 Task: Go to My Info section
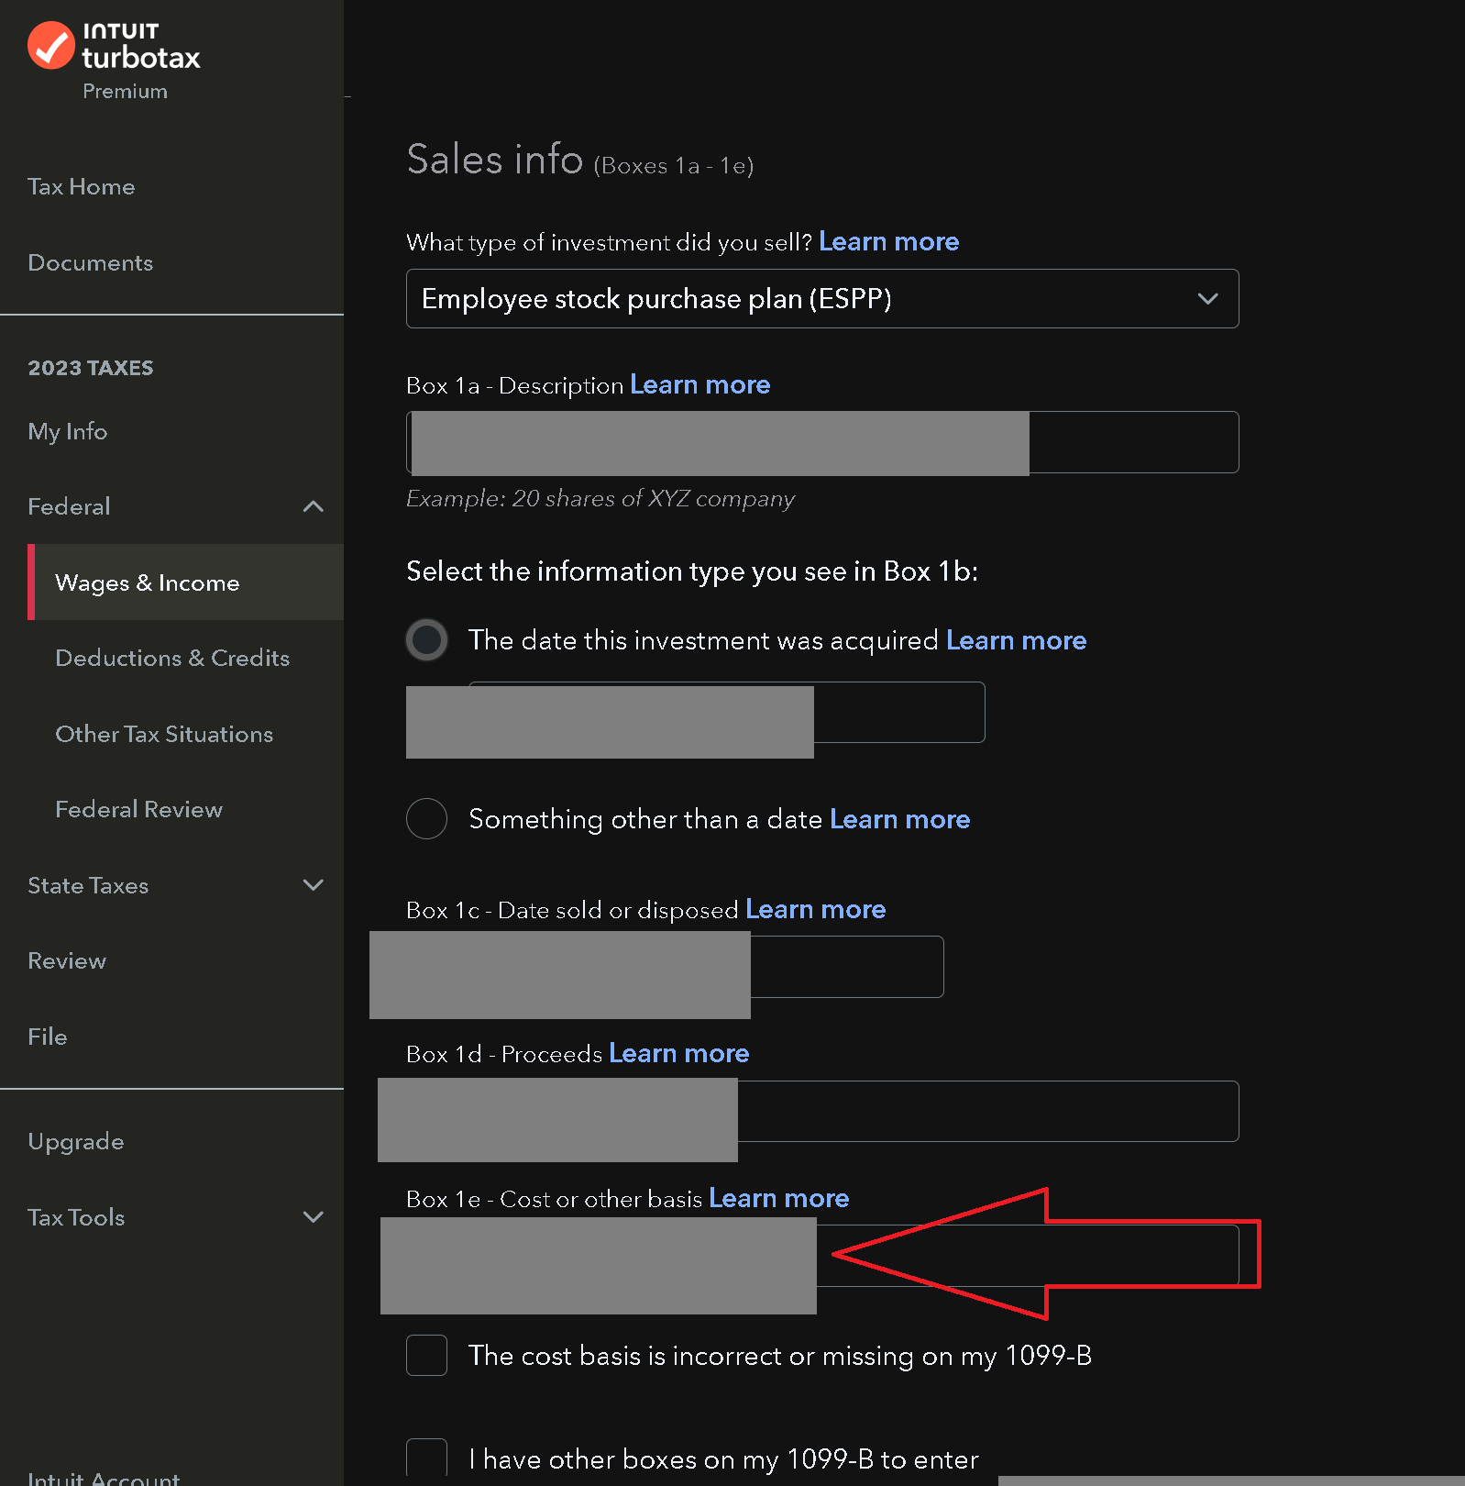pos(67,431)
